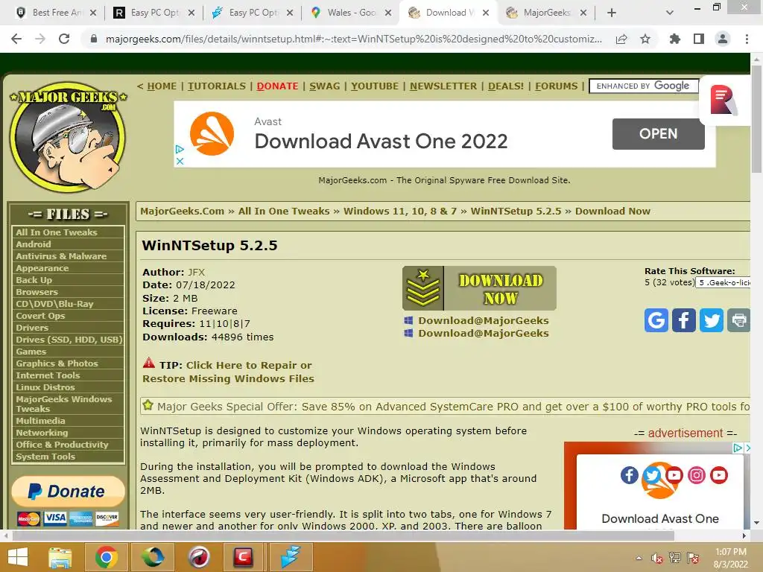Go back to the previous page

coord(16,39)
